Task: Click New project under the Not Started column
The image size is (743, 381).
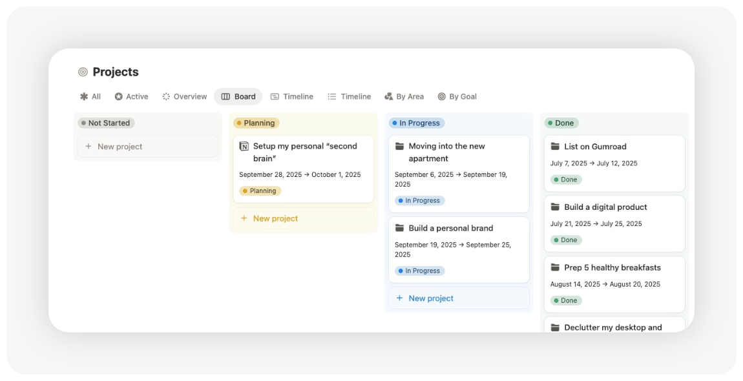Action: tap(114, 146)
